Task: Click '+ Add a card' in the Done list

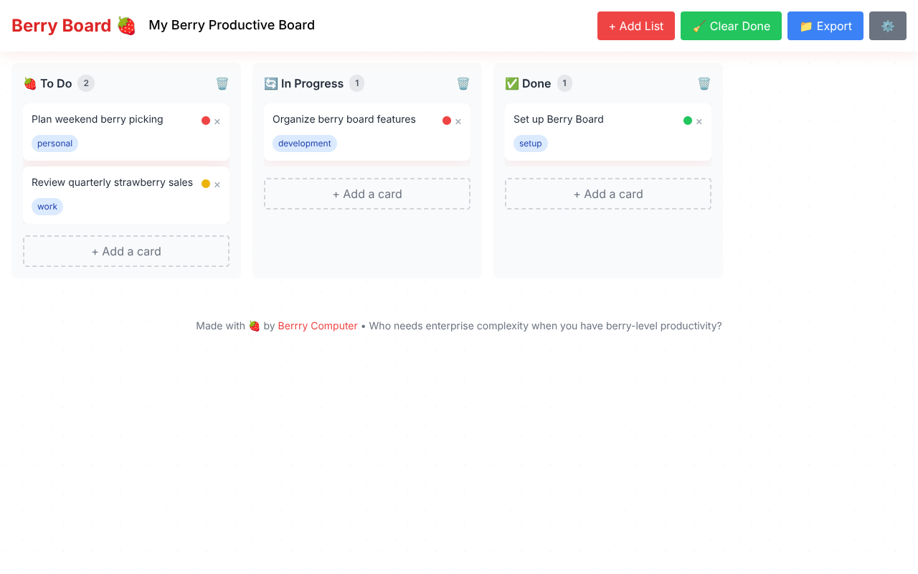Action: pyautogui.click(x=607, y=194)
